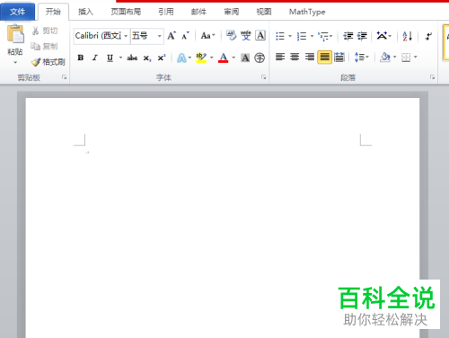Click the Text Effects icon
Image resolution: width=449 pixels, height=338 pixels.
181,58
